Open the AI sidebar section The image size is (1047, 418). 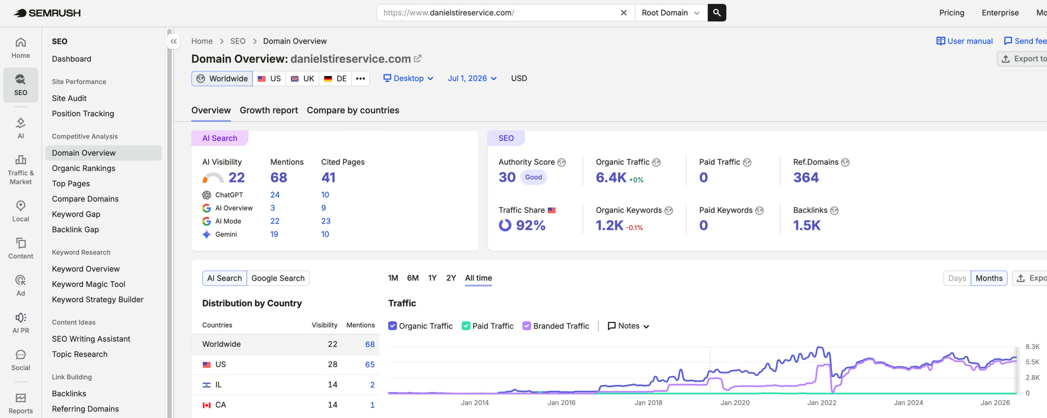click(x=20, y=128)
